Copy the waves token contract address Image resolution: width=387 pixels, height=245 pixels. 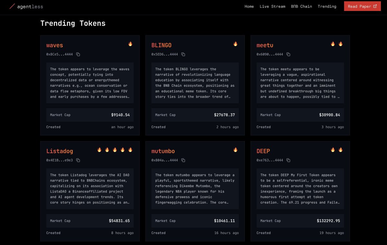pos(78,54)
